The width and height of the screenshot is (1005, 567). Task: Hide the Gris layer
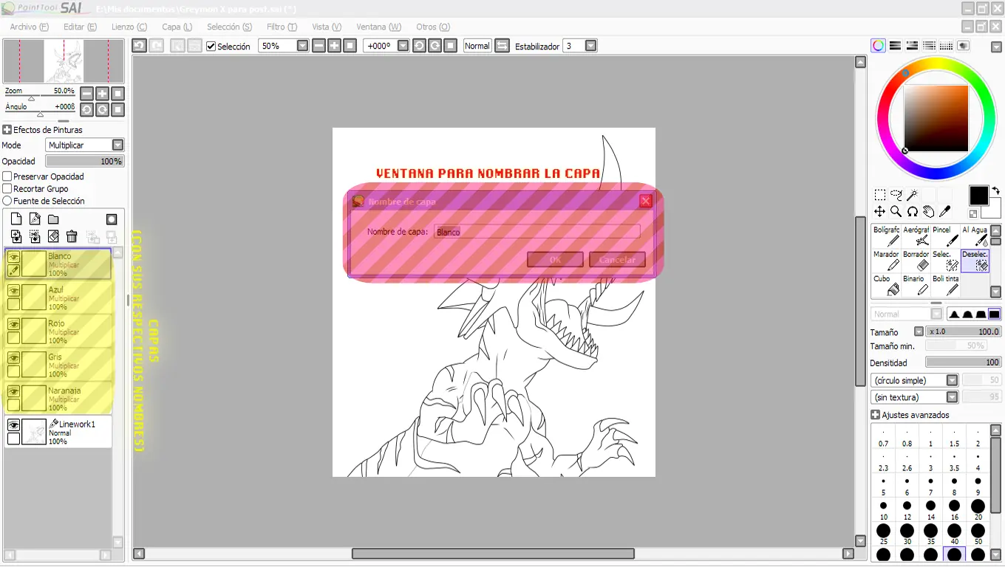(x=13, y=358)
